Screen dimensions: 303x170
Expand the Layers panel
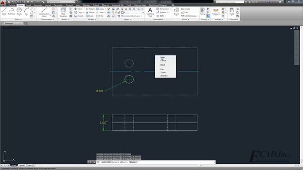(127, 19)
